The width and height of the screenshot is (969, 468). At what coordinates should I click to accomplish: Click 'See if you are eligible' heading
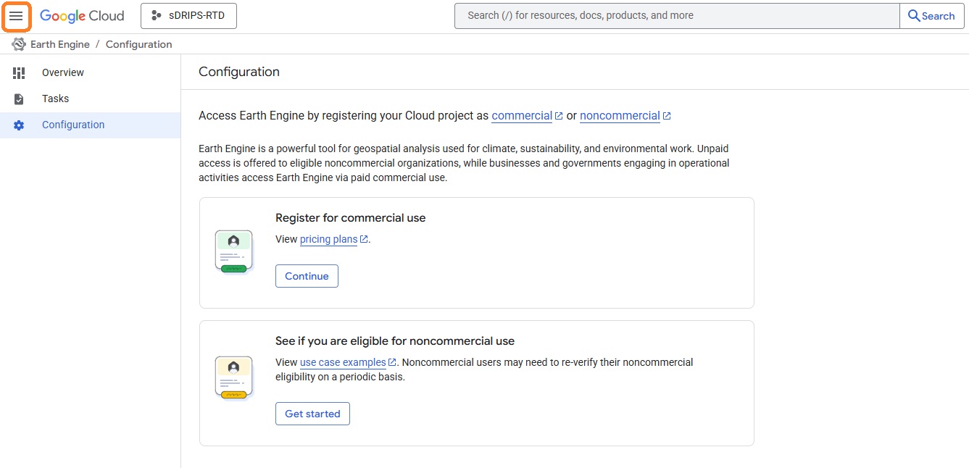(395, 340)
